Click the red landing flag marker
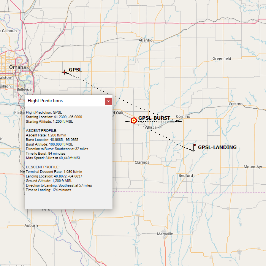This screenshot has height=266, width=266. point(194,146)
